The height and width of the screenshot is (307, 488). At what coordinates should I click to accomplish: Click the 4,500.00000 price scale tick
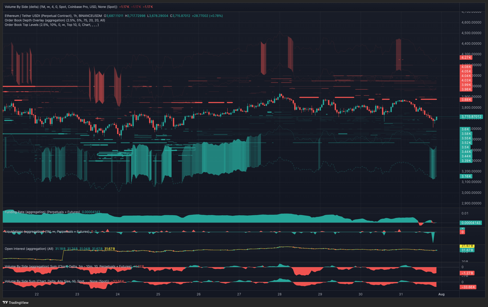tap(471, 33)
